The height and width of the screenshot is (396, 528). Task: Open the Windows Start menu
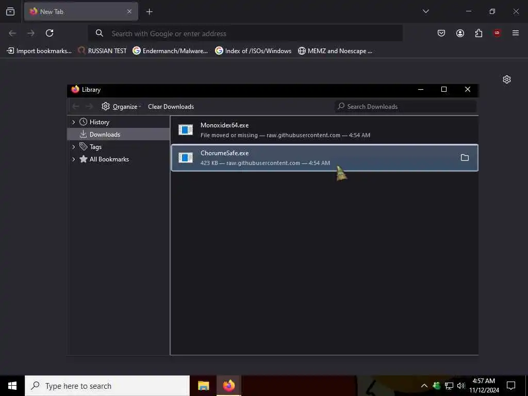[12, 386]
